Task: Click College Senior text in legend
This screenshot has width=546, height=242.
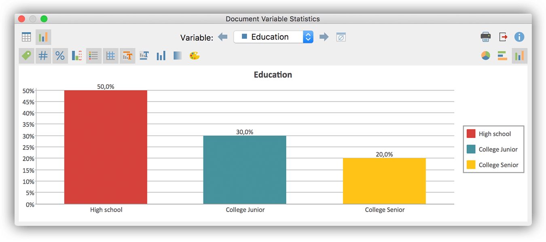Action: [x=499, y=165]
